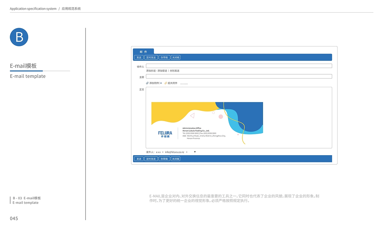Viewport: 383px width, 228px height.
Task: Select the 邮件 tab
Action: (143, 52)
